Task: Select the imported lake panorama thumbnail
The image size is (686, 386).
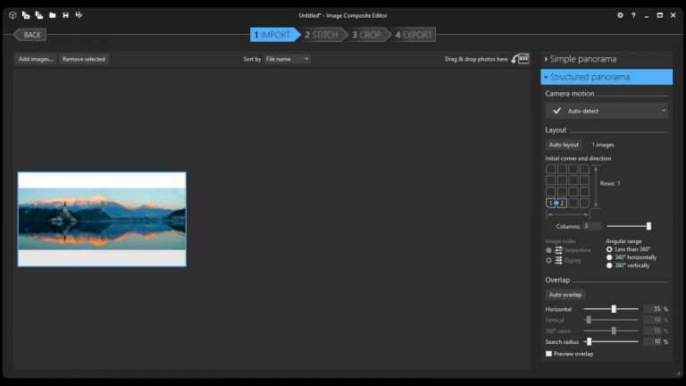Action: coord(102,219)
